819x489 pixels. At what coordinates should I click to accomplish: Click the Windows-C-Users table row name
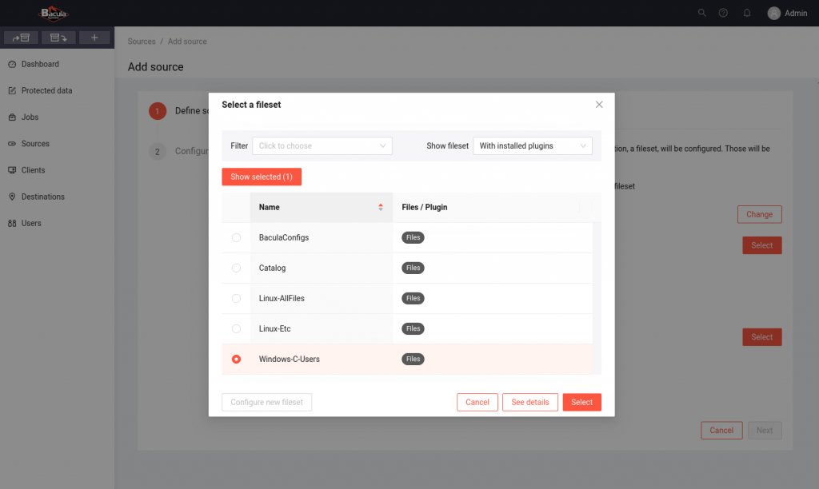click(290, 360)
